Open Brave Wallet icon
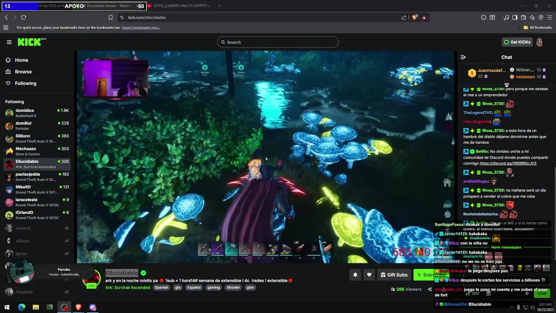Image resolution: width=556 pixels, height=313 pixels. coord(523,17)
